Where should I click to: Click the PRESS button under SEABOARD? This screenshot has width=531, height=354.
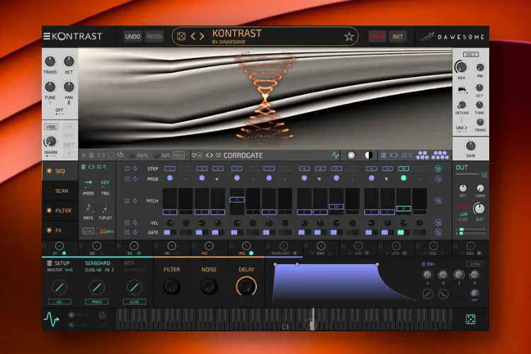click(x=97, y=302)
